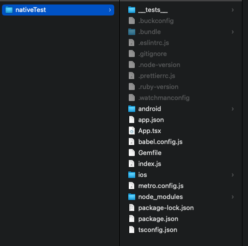Expand the node_modules folder chevron
248x246 pixels.
pos(232,197)
